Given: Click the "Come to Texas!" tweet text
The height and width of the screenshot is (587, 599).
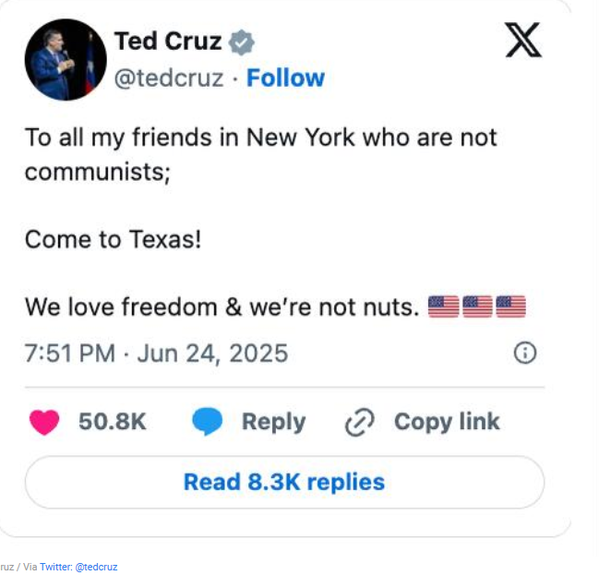Looking at the screenshot, I should (x=113, y=239).
